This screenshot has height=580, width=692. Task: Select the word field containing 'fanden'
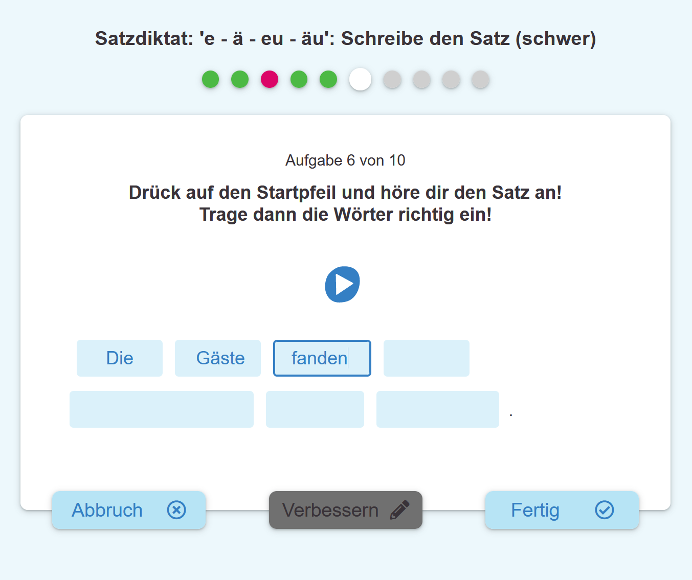click(322, 358)
